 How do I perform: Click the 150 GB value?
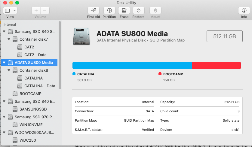pyautogui.click(x=169, y=80)
